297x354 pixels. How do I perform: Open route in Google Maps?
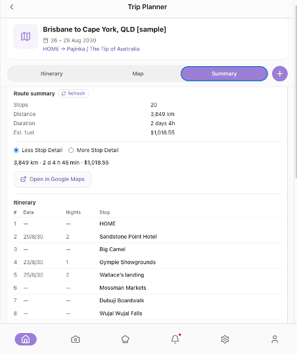(53, 179)
